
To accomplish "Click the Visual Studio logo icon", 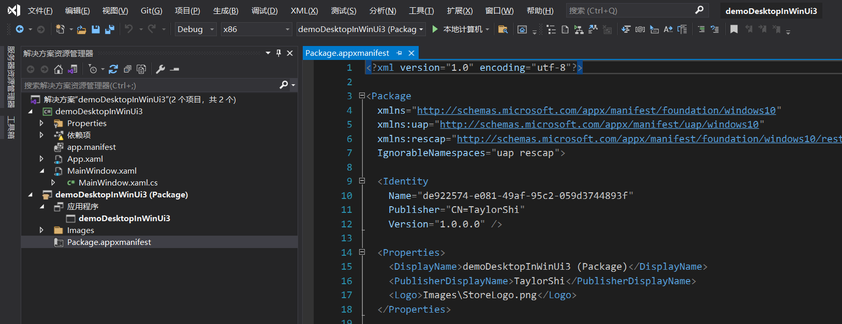I will (x=14, y=10).
